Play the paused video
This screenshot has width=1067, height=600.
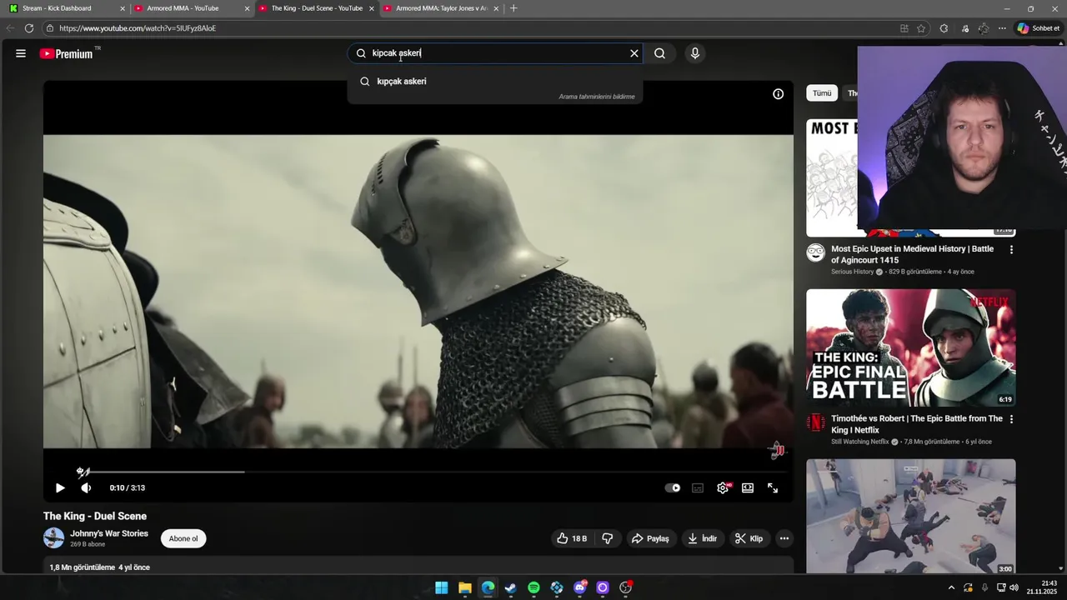[60, 488]
